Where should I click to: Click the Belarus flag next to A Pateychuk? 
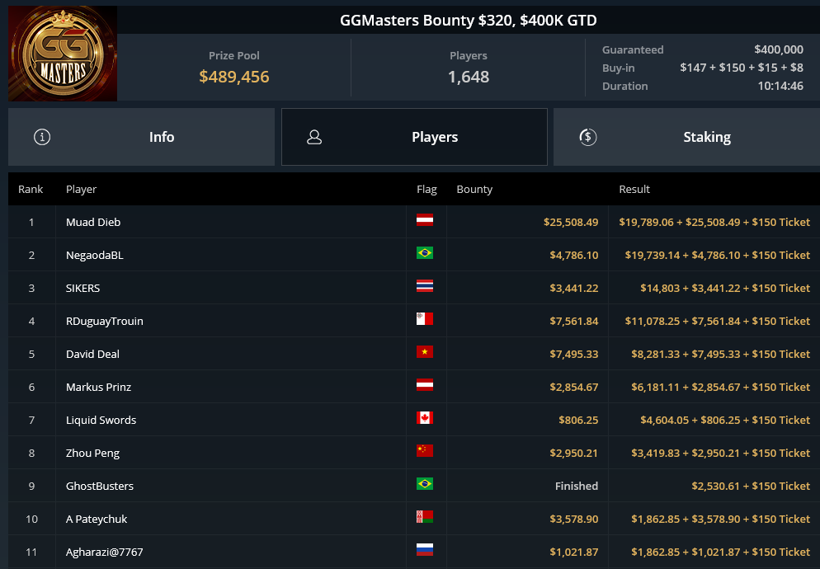tap(425, 519)
